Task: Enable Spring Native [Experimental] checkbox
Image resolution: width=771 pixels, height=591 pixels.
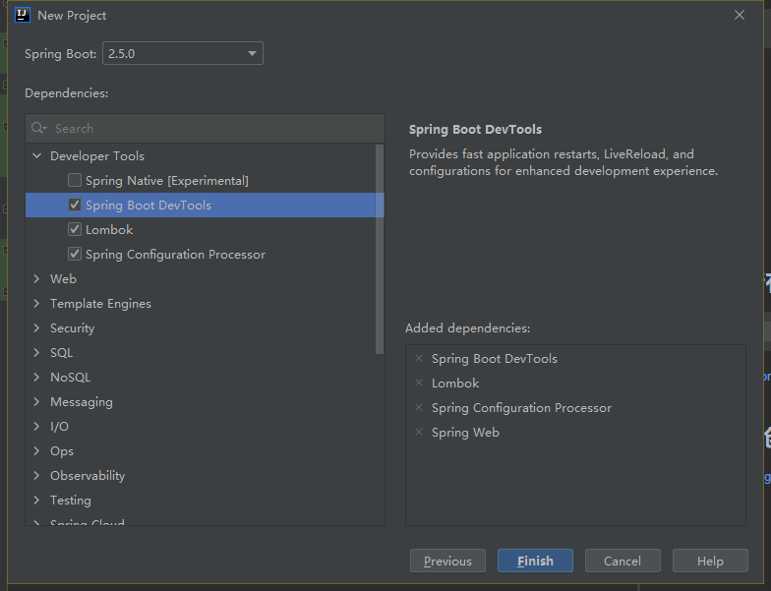Action: coord(75,181)
